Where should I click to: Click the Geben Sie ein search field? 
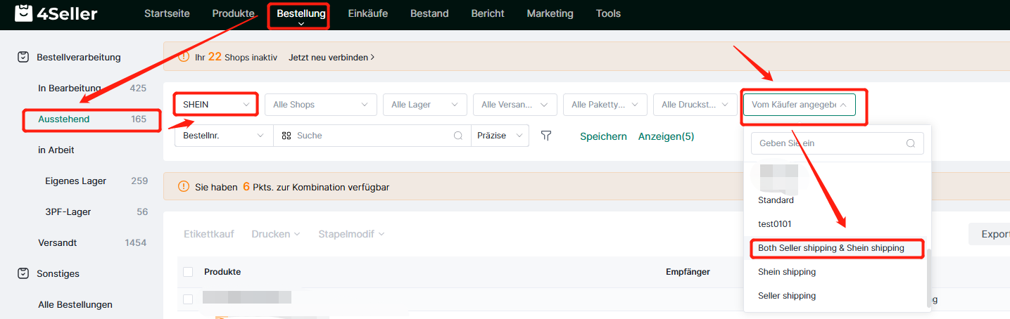click(837, 143)
